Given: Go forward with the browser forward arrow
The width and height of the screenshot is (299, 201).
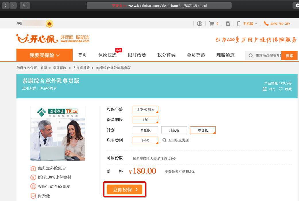Looking at the screenshot, I should [x=13, y=5].
